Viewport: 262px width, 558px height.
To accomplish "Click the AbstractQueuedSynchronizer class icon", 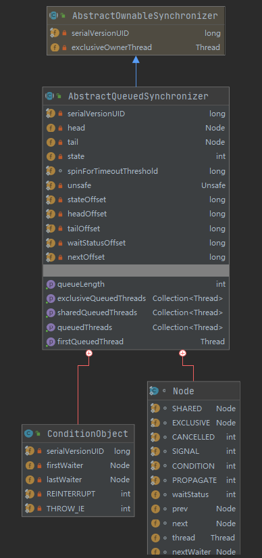I will 49,96.
